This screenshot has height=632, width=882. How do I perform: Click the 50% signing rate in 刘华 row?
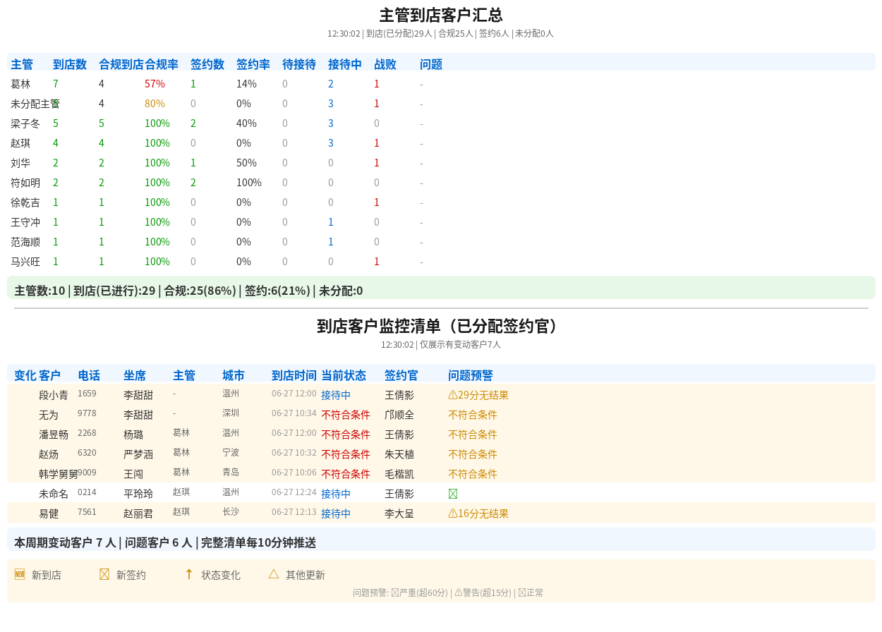(x=246, y=163)
